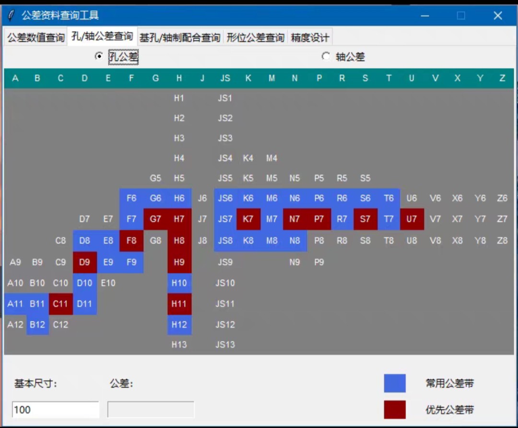Screen dimensions: 518x428
Task: Click the JS column header
Action: pos(225,78)
